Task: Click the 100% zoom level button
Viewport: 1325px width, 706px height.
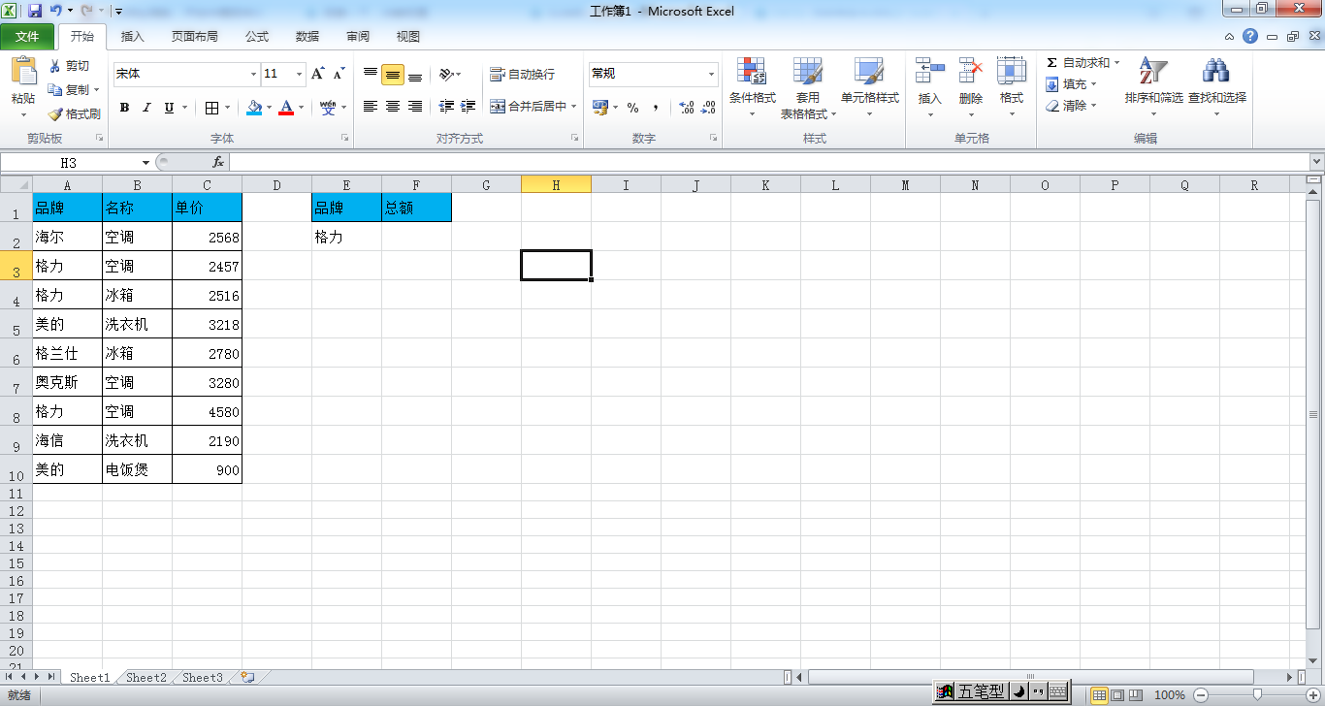Action: (x=1170, y=695)
